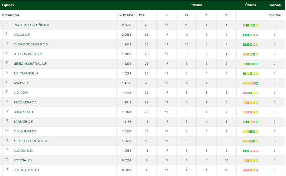Click the Últimos header in green bar
286x176 pixels.
[251, 5]
